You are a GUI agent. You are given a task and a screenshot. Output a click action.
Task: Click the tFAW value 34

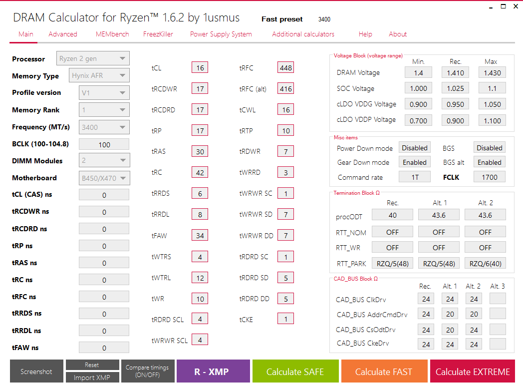coord(200,236)
